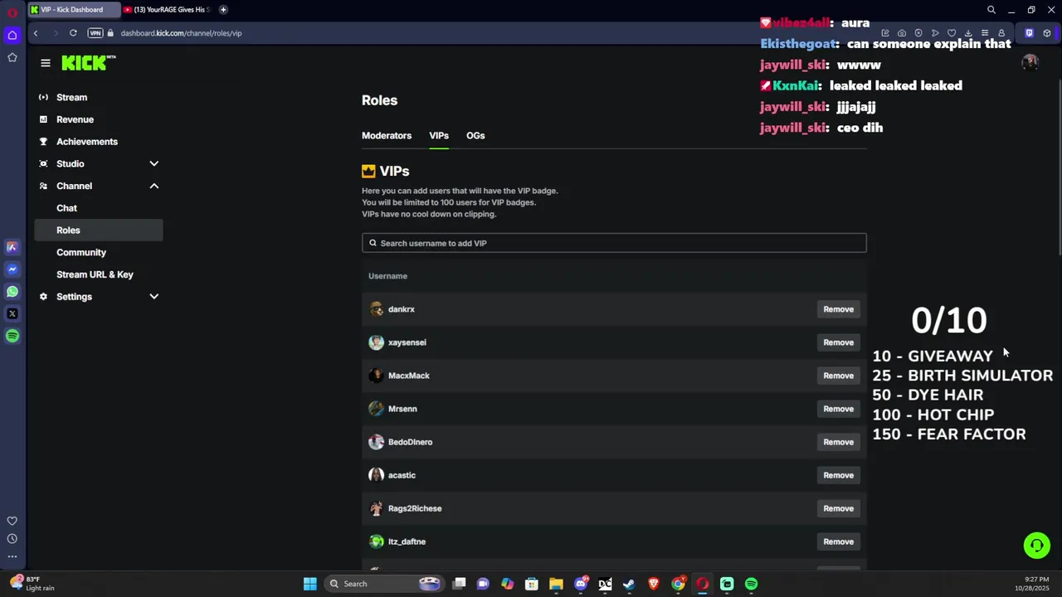Open Aria AI in Opera sidebar
This screenshot has height=597, width=1062.
point(12,247)
